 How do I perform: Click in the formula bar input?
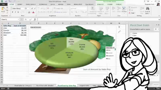98,19
